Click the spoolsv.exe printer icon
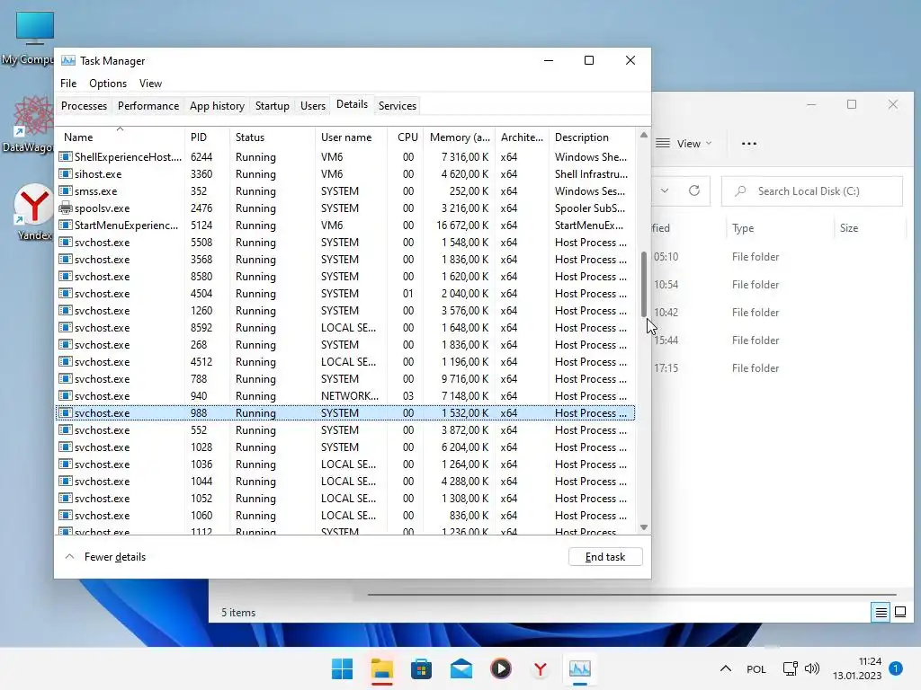Image resolution: width=921 pixels, height=690 pixels. [65, 208]
